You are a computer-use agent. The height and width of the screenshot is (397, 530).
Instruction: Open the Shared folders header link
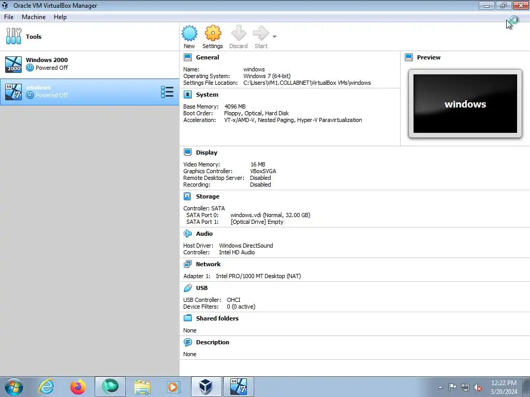pyautogui.click(x=217, y=318)
